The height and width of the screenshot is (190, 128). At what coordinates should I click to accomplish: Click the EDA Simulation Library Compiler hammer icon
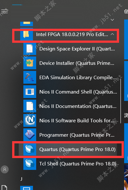(30, 77)
